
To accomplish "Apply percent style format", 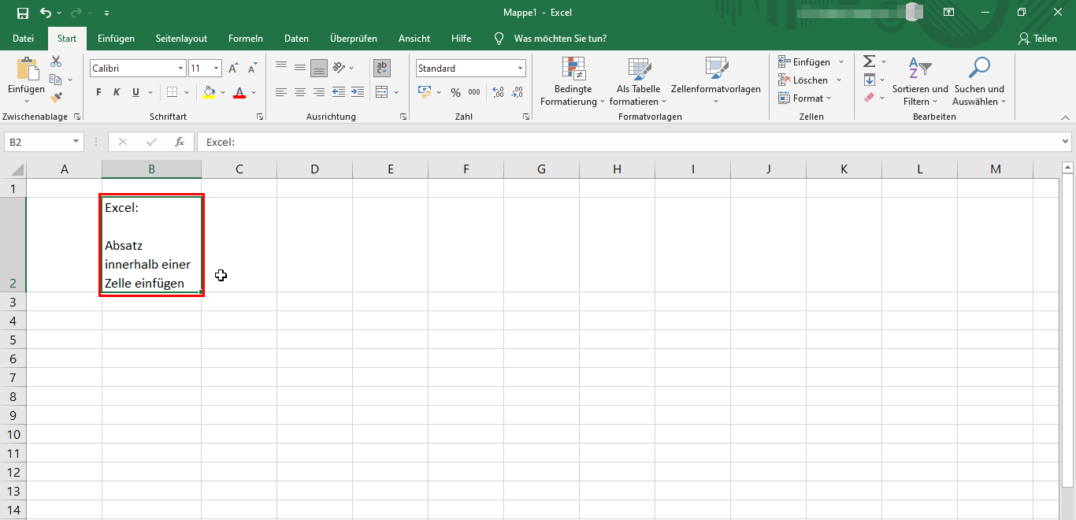I will (455, 92).
